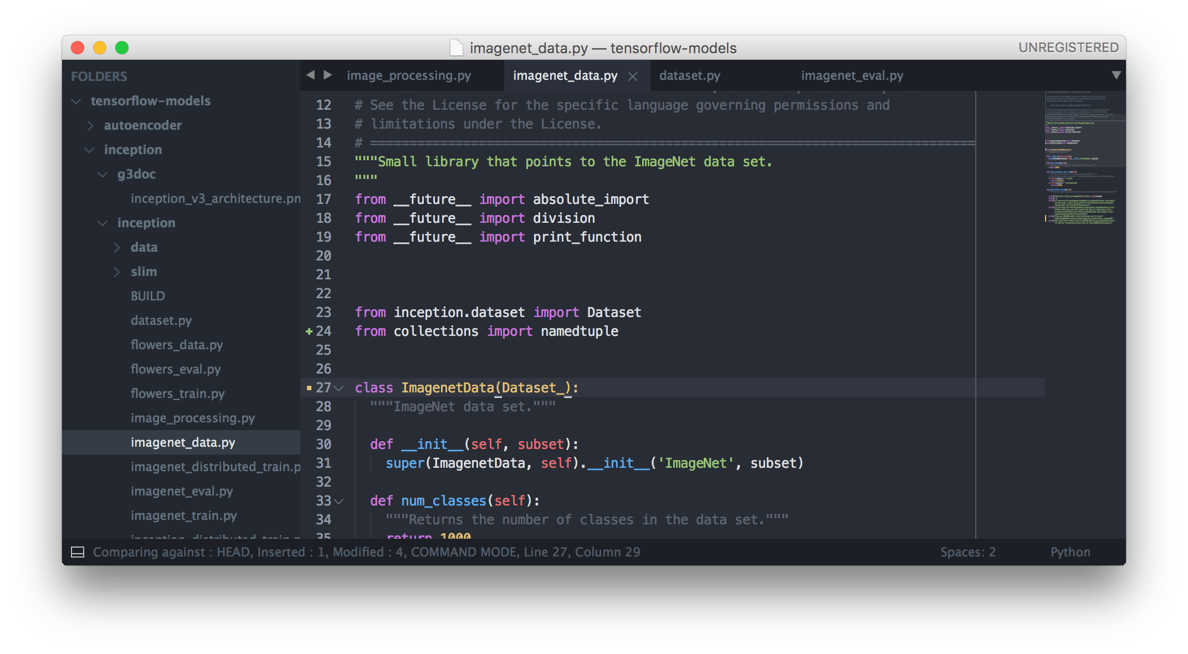The image size is (1188, 654).
Task: Collapse the tensorflow-models root folder
Action: tap(76, 101)
